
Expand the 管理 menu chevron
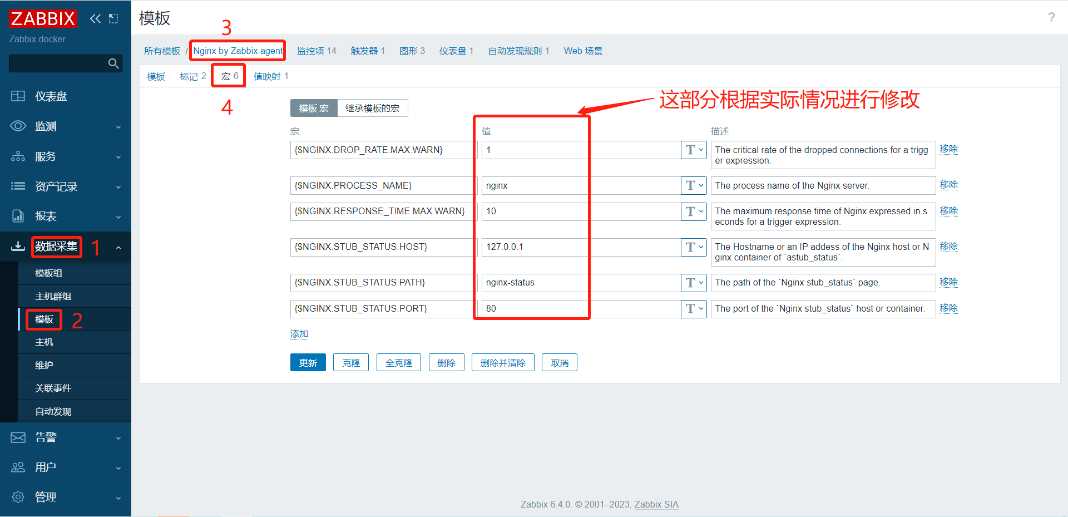tap(118, 498)
